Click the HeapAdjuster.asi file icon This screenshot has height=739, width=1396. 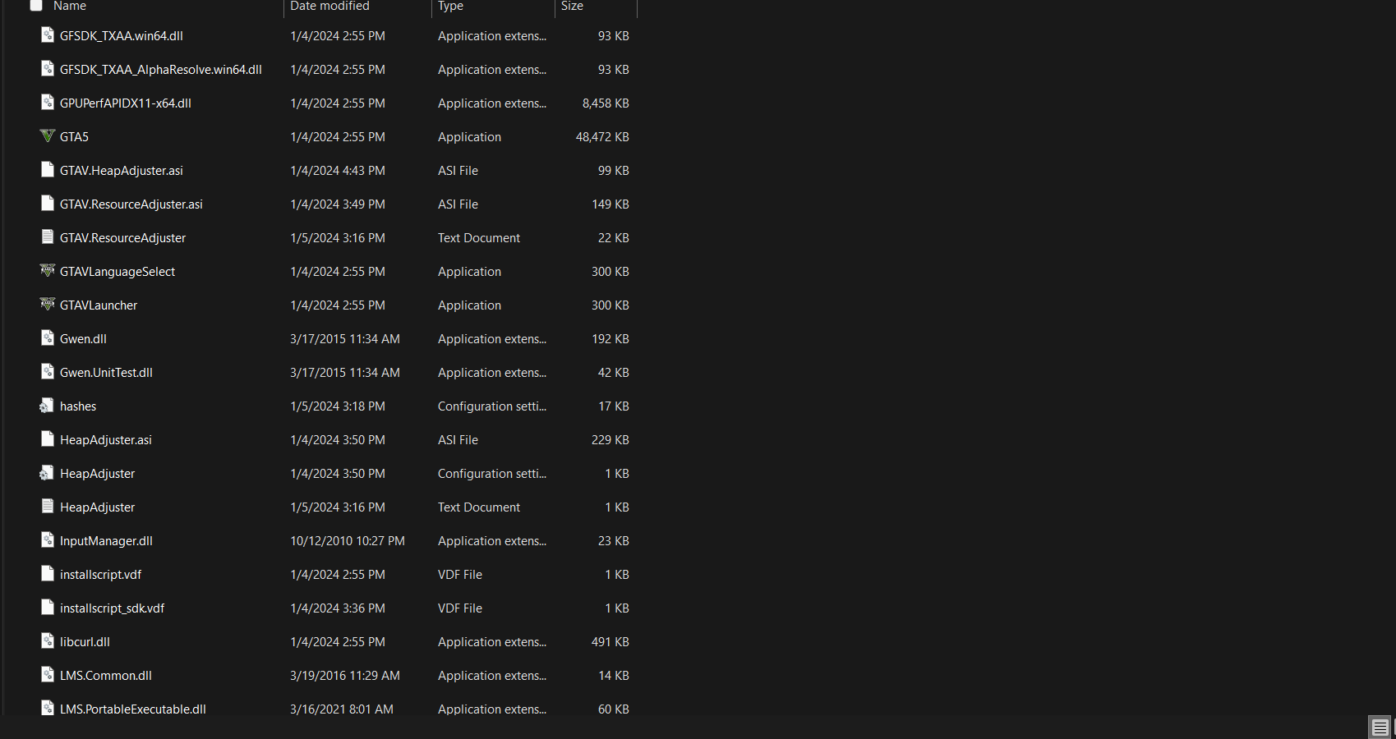[48, 439]
